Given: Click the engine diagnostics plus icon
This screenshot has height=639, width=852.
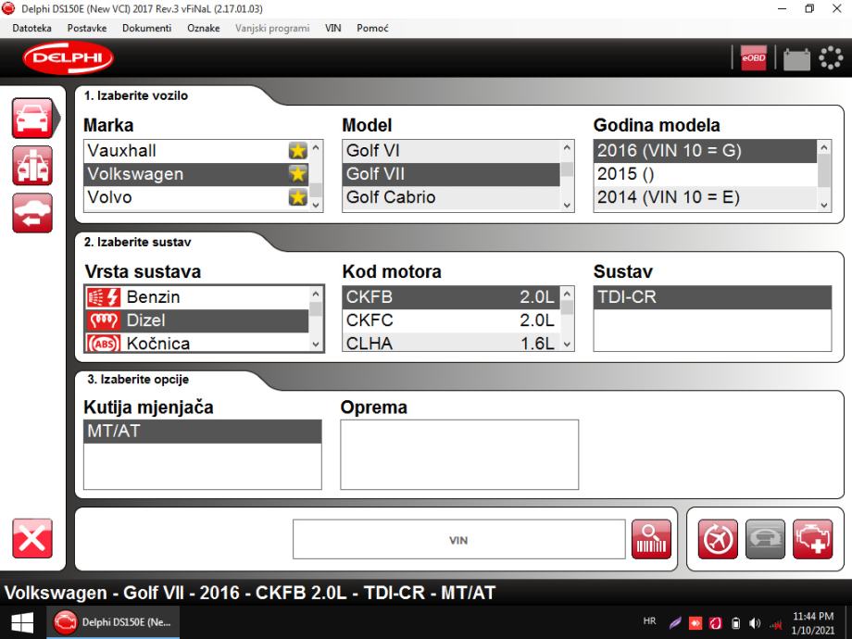Looking at the screenshot, I should tap(812, 540).
